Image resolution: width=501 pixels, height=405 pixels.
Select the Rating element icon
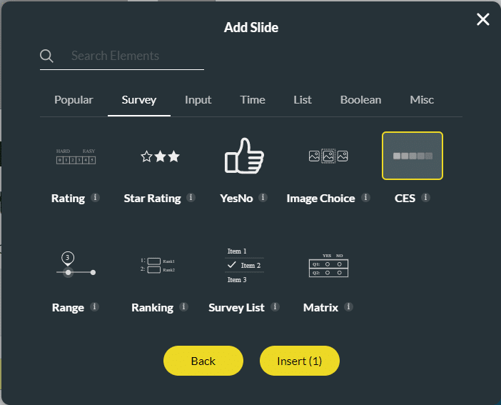76,156
